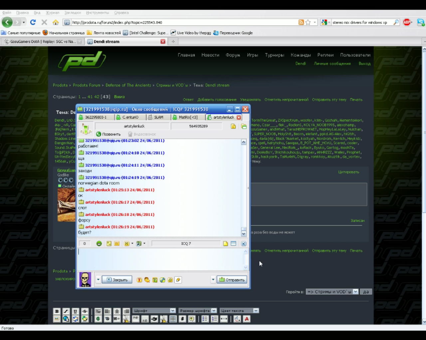
Task: Click the да button next to the jump menu
Action: point(366,292)
